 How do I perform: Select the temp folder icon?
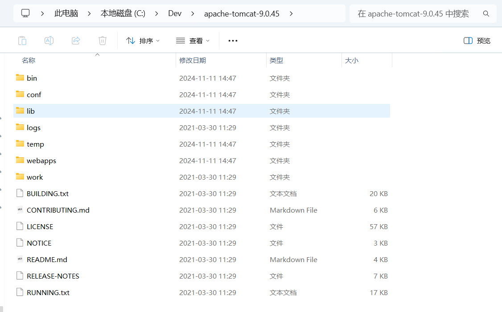(20, 144)
